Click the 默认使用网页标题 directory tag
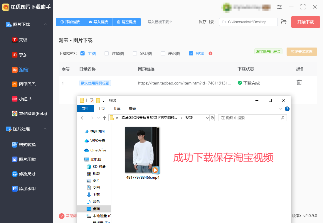Viewport: 323px width, 223px height. click(x=95, y=83)
